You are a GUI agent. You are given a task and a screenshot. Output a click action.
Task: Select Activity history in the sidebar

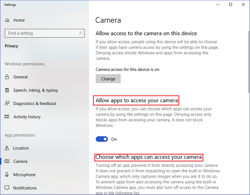(x=27, y=117)
